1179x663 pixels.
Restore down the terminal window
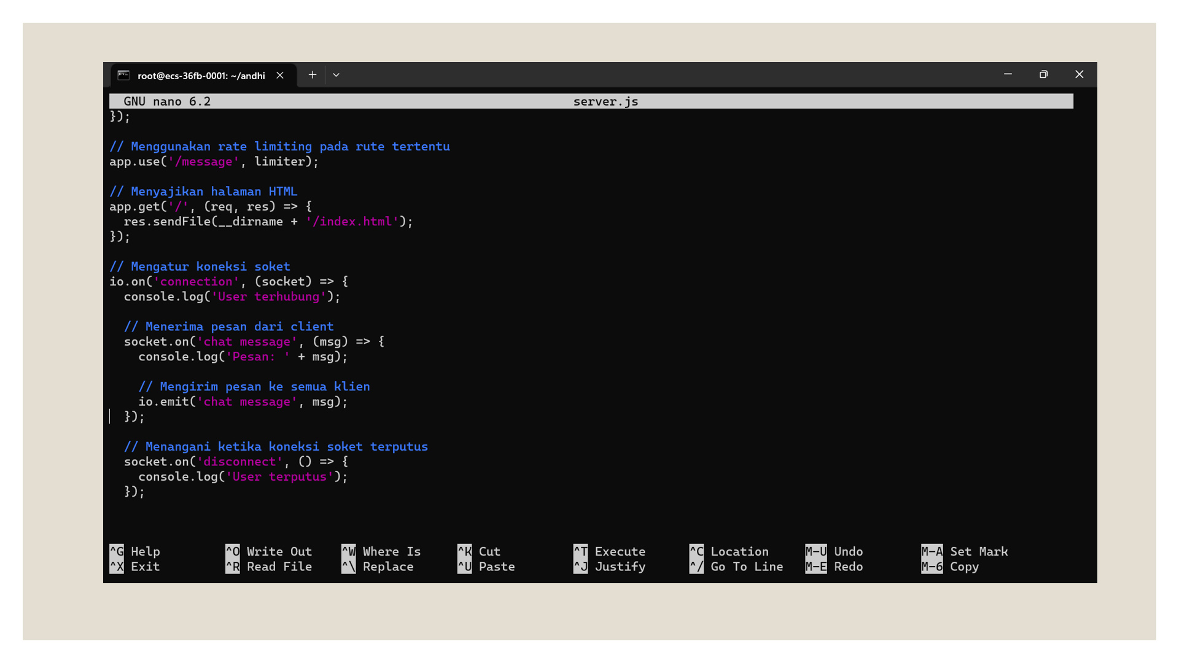point(1043,74)
